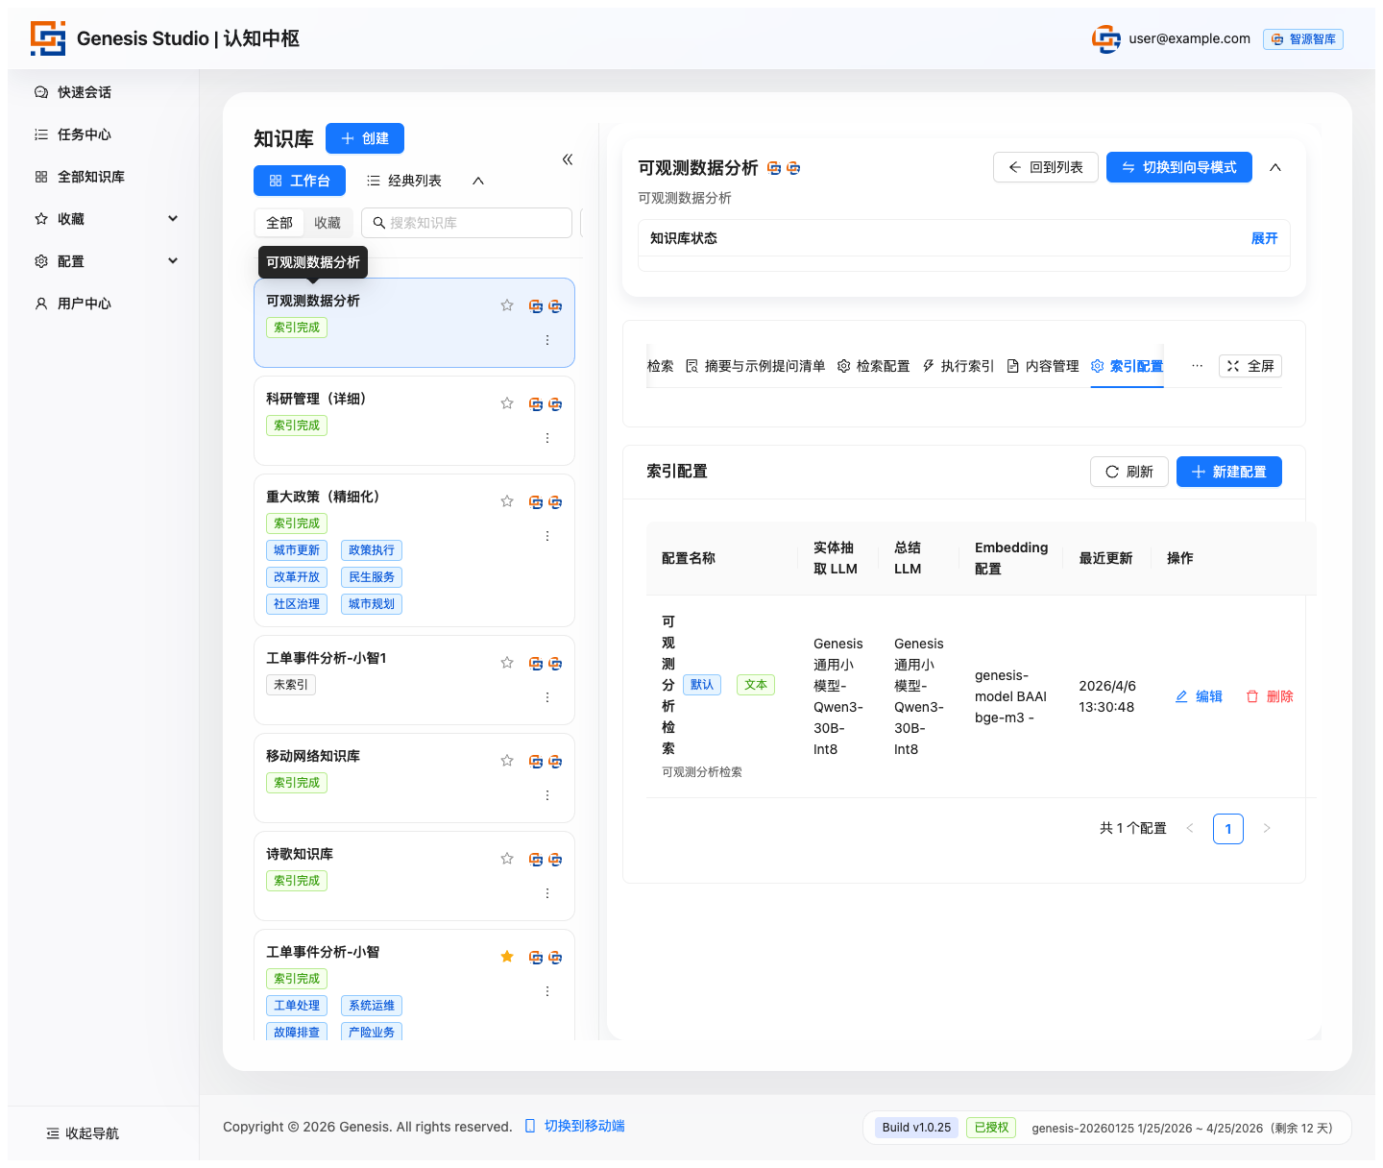Click the Genesis Studio logo in header
This screenshot has height=1168, width=1383.
click(48, 38)
